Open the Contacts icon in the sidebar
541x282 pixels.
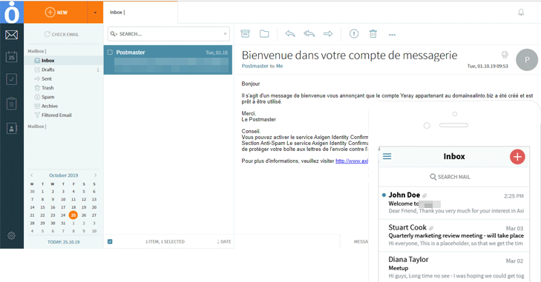[11, 129]
